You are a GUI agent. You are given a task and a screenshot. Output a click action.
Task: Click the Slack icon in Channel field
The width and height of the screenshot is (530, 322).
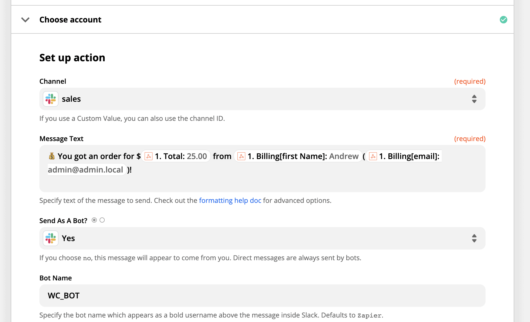pos(51,99)
